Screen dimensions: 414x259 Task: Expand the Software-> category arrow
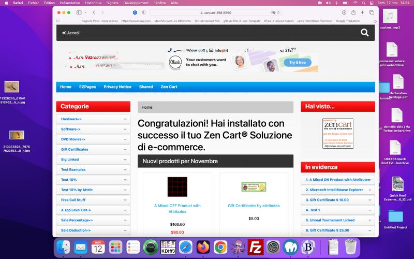125,129
